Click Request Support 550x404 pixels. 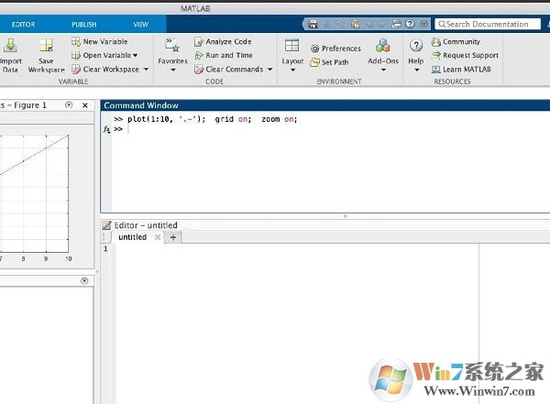click(465, 55)
